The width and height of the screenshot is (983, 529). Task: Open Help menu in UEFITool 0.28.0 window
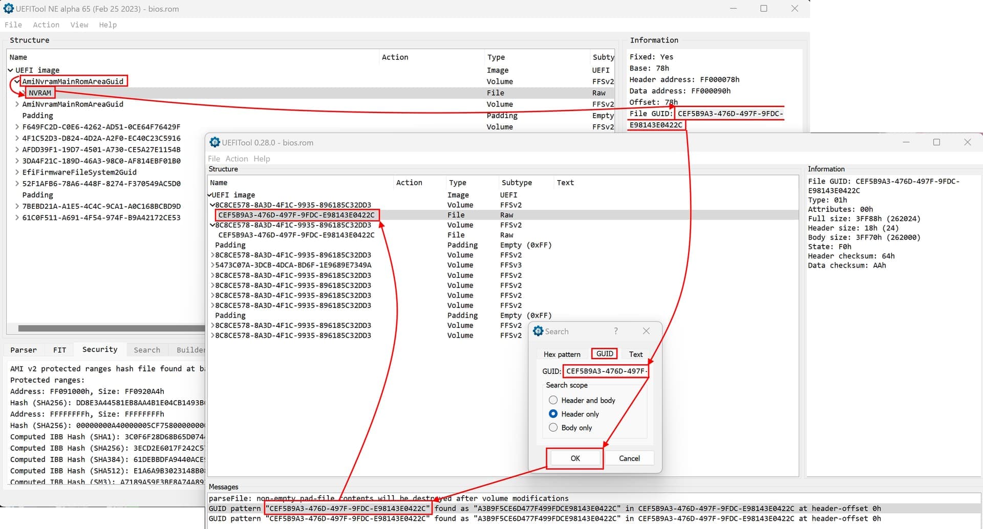pos(262,159)
